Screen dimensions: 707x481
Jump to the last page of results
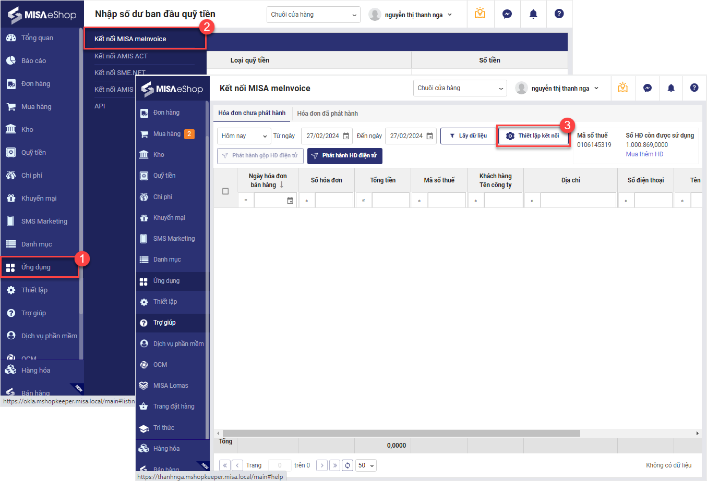(x=334, y=465)
